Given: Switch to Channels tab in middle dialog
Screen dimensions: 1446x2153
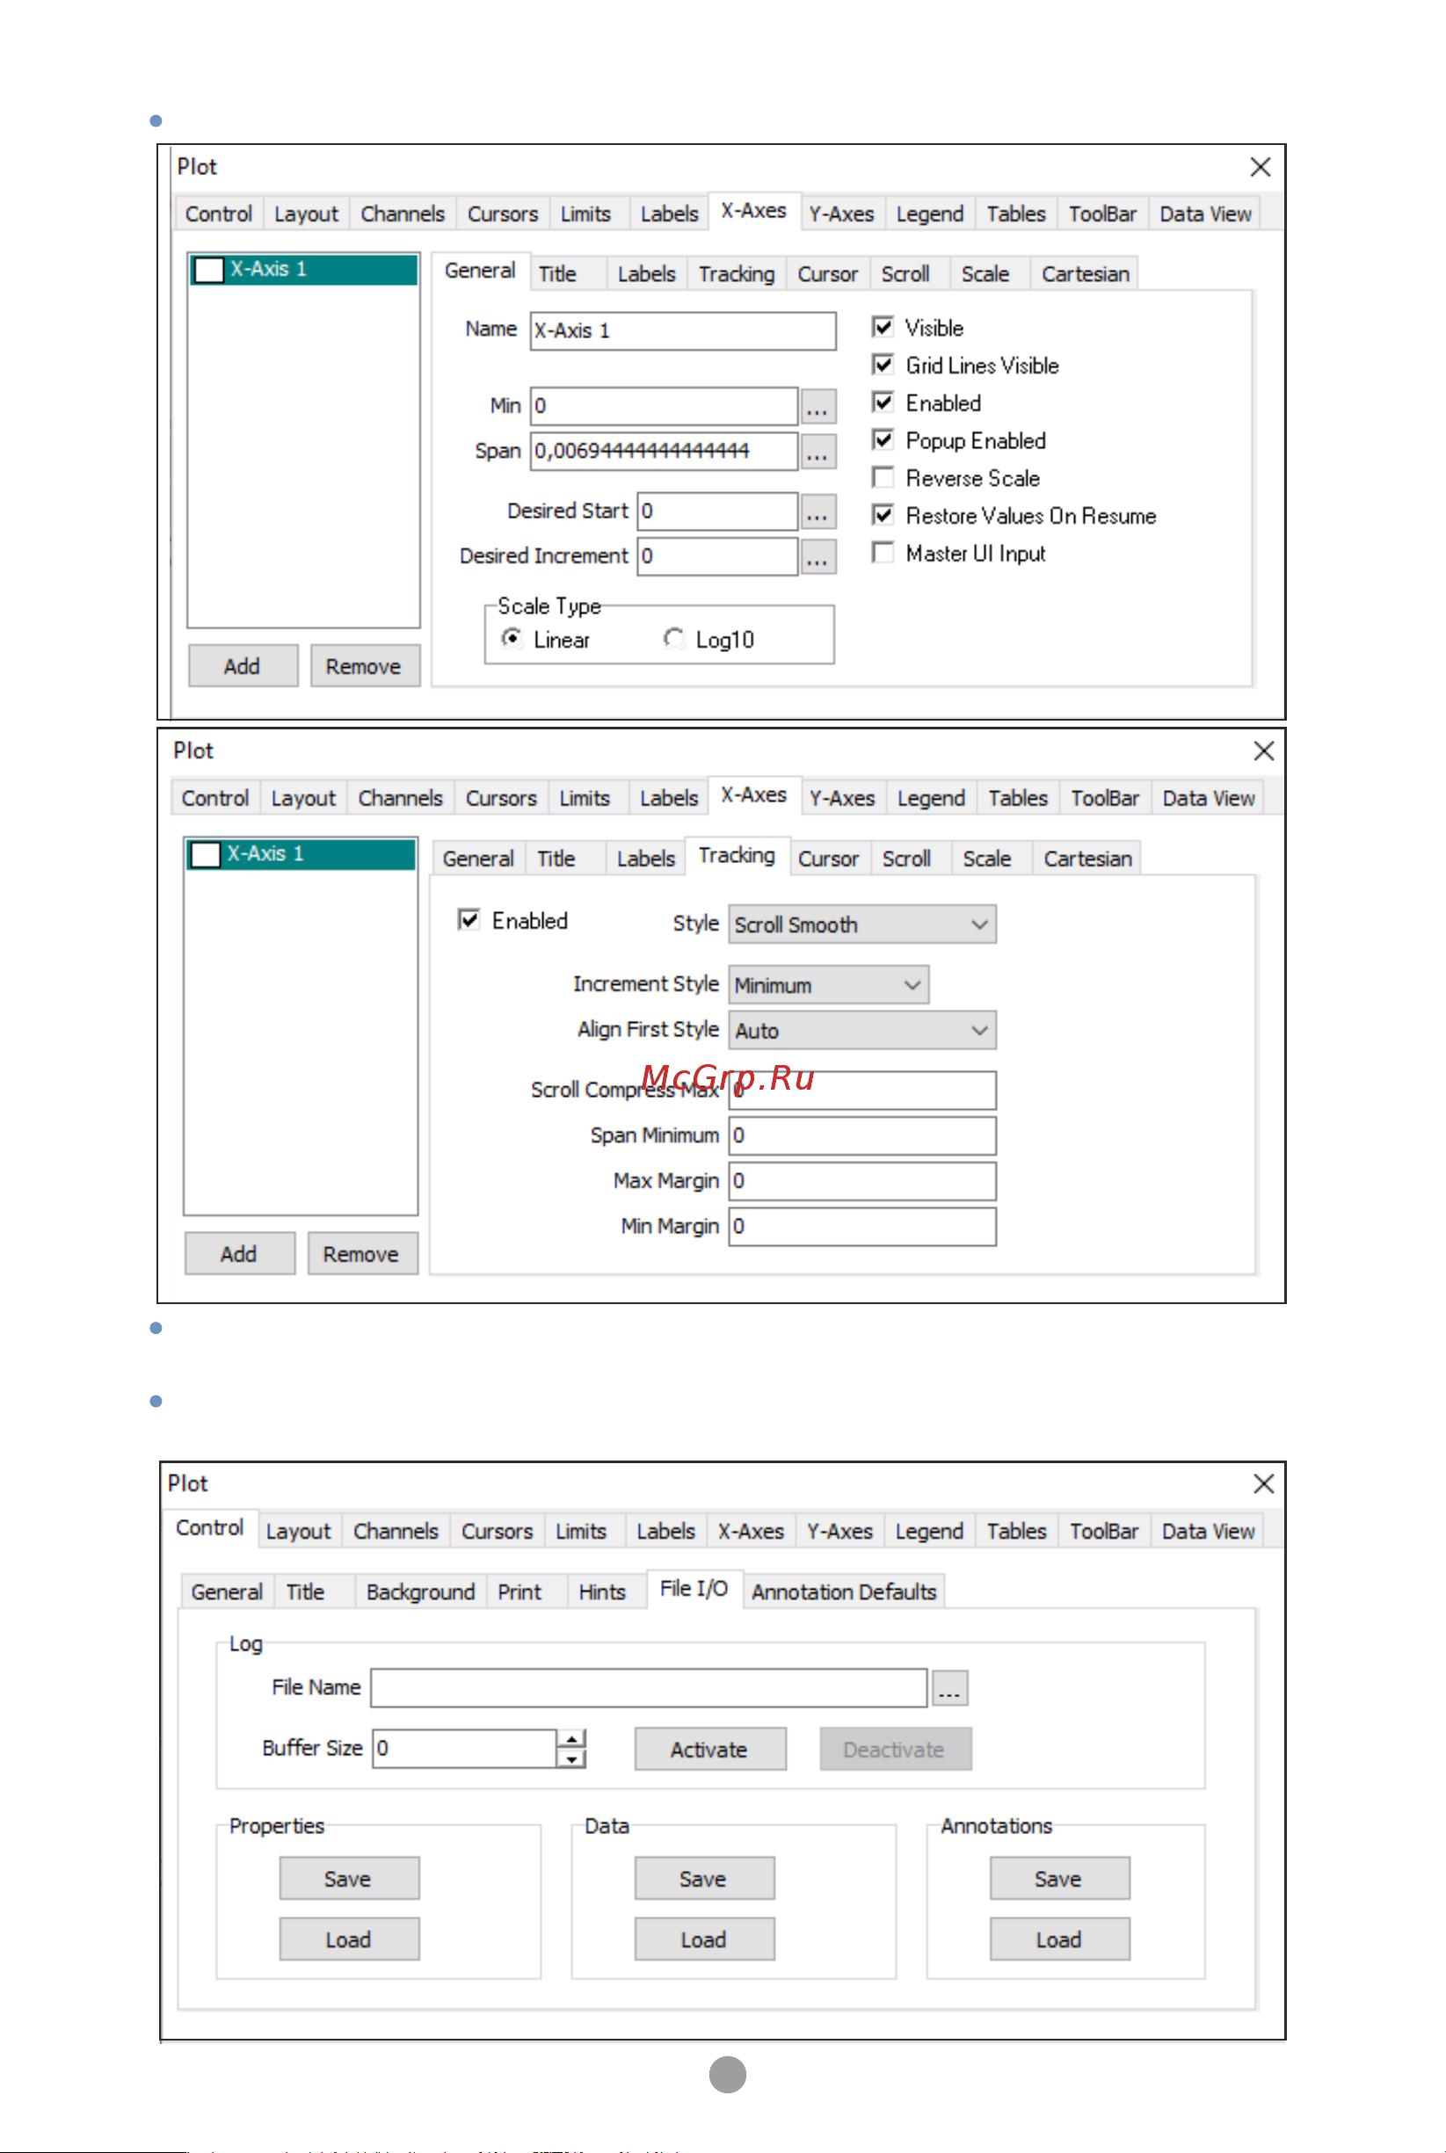Looking at the screenshot, I should pos(400,798).
